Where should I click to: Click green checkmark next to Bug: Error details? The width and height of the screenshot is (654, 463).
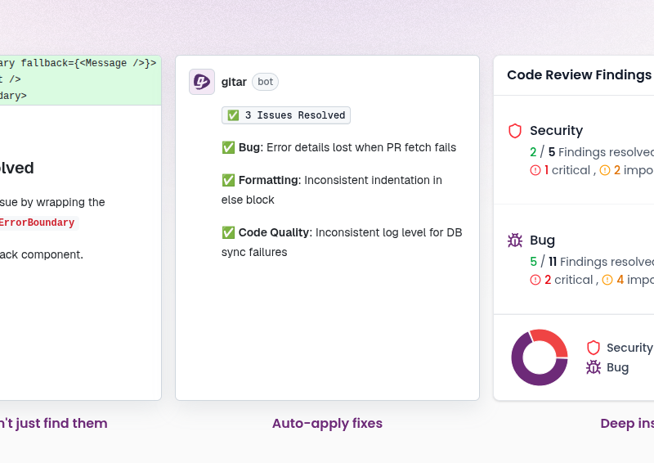pos(228,147)
